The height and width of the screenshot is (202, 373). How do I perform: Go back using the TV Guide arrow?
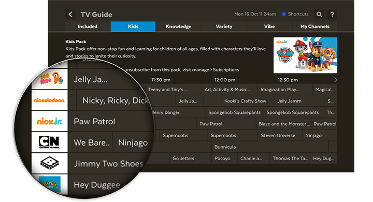(70, 15)
